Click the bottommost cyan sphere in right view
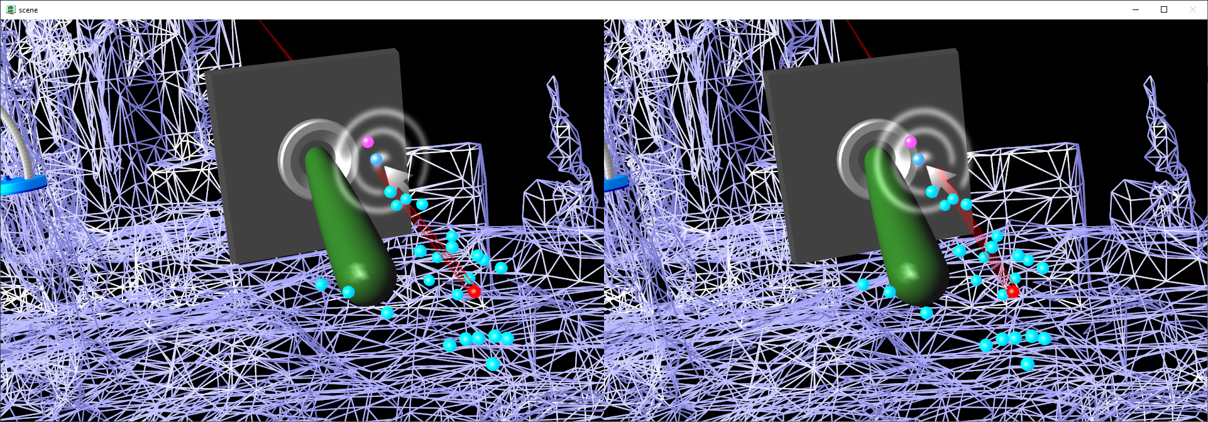 coord(1027,364)
